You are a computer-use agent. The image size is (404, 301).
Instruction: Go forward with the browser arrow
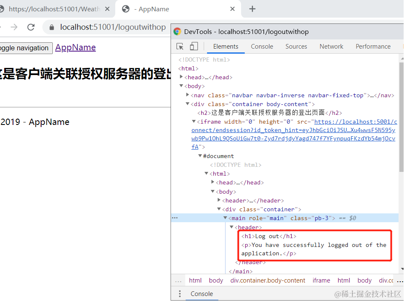point(14,27)
